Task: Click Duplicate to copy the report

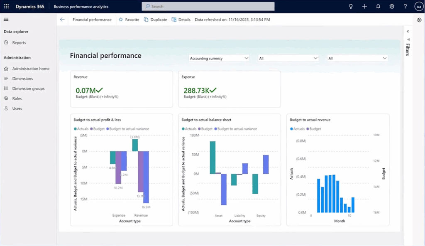Action: click(x=155, y=19)
